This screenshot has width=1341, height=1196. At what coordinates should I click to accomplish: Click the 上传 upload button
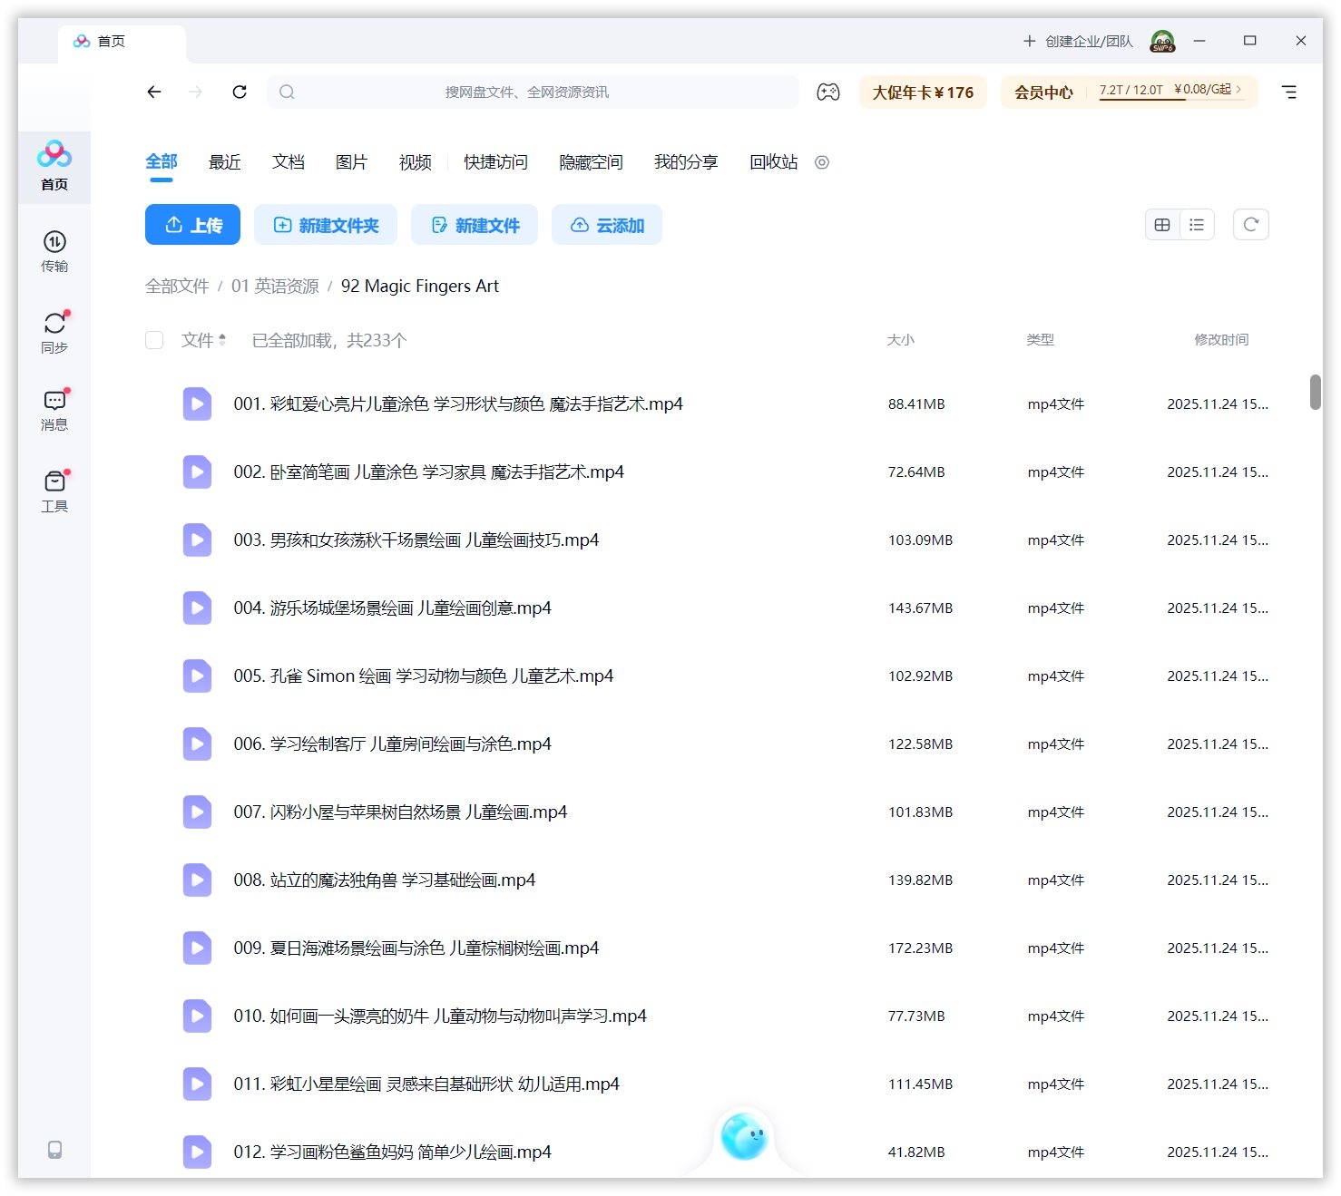(192, 225)
